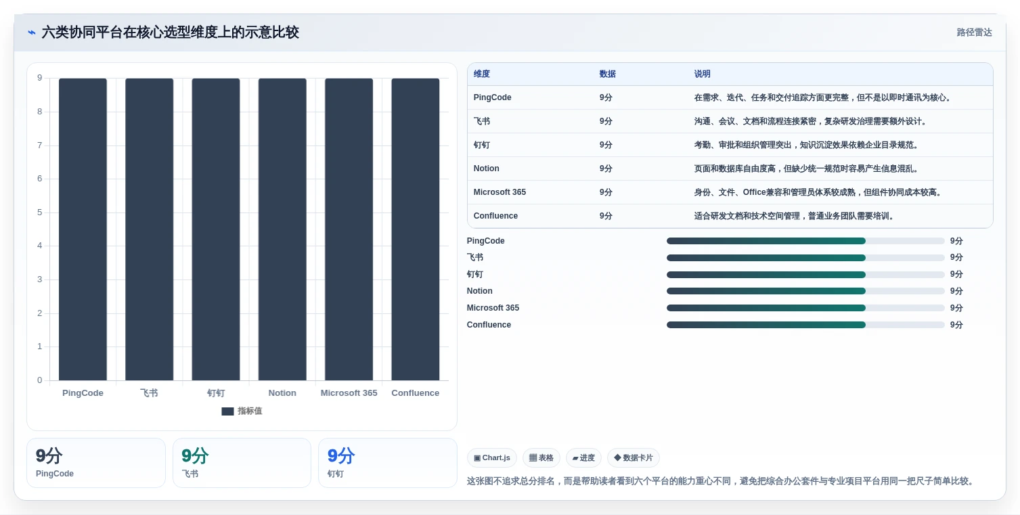The width and height of the screenshot is (1020, 515).
Task: Toggle the 指标值 legend swatch
Action: click(227, 411)
